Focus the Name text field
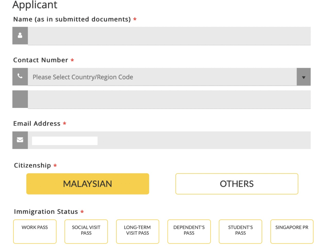Screen dimensions: 321x252 (169, 35)
